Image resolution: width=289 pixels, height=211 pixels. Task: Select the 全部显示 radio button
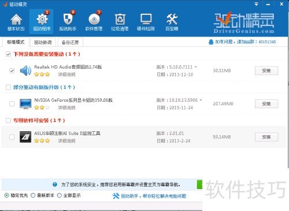(60, 195)
